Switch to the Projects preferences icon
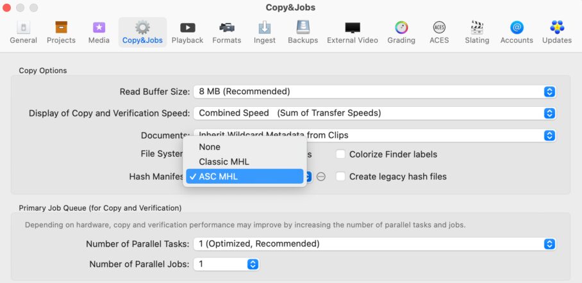Screen dimensions: 582x283 [x=61, y=33]
